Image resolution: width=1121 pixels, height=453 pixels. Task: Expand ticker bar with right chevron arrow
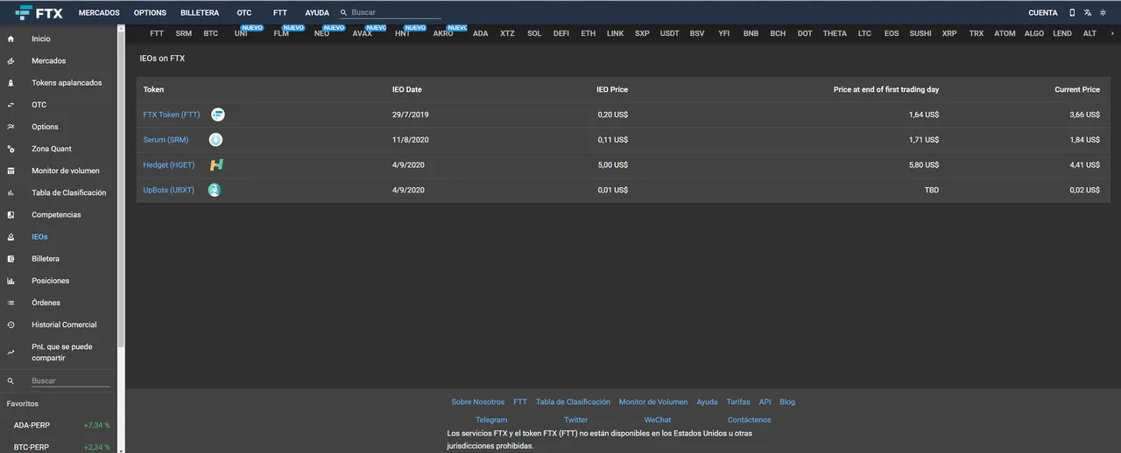pyautogui.click(x=1112, y=33)
